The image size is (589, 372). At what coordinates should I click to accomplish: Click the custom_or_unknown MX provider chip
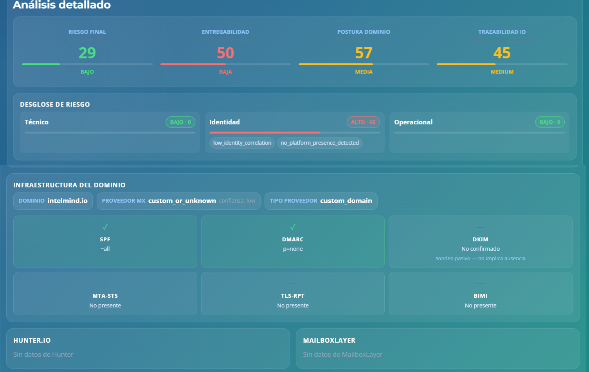click(x=178, y=201)
